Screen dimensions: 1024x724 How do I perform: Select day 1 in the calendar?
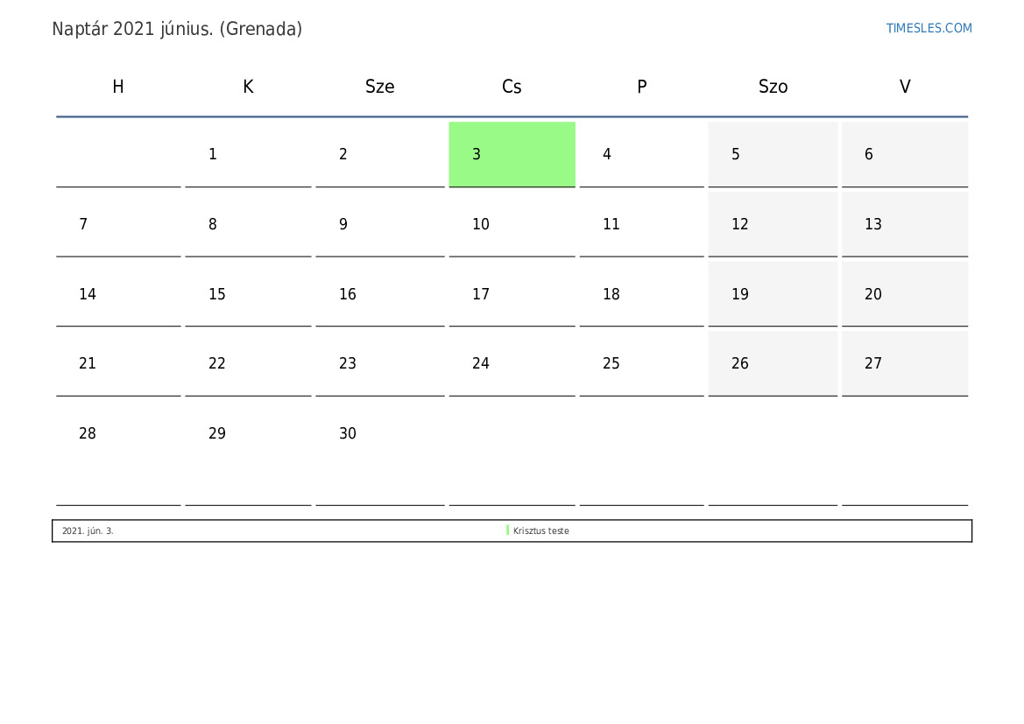point(248,154)
